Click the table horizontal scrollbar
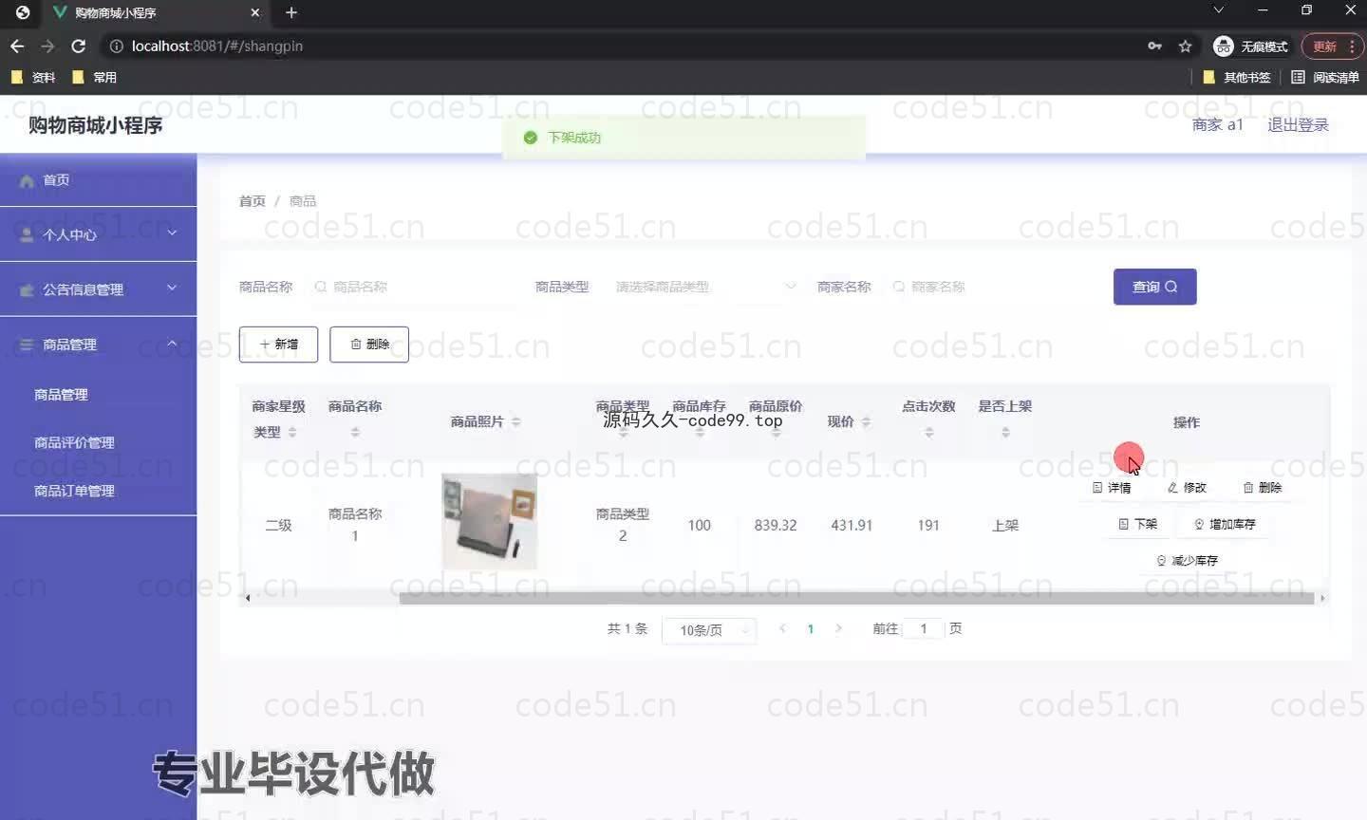The width and height of the screenshot is (1367, 820). pyautogui.click(x=856, y=598)
